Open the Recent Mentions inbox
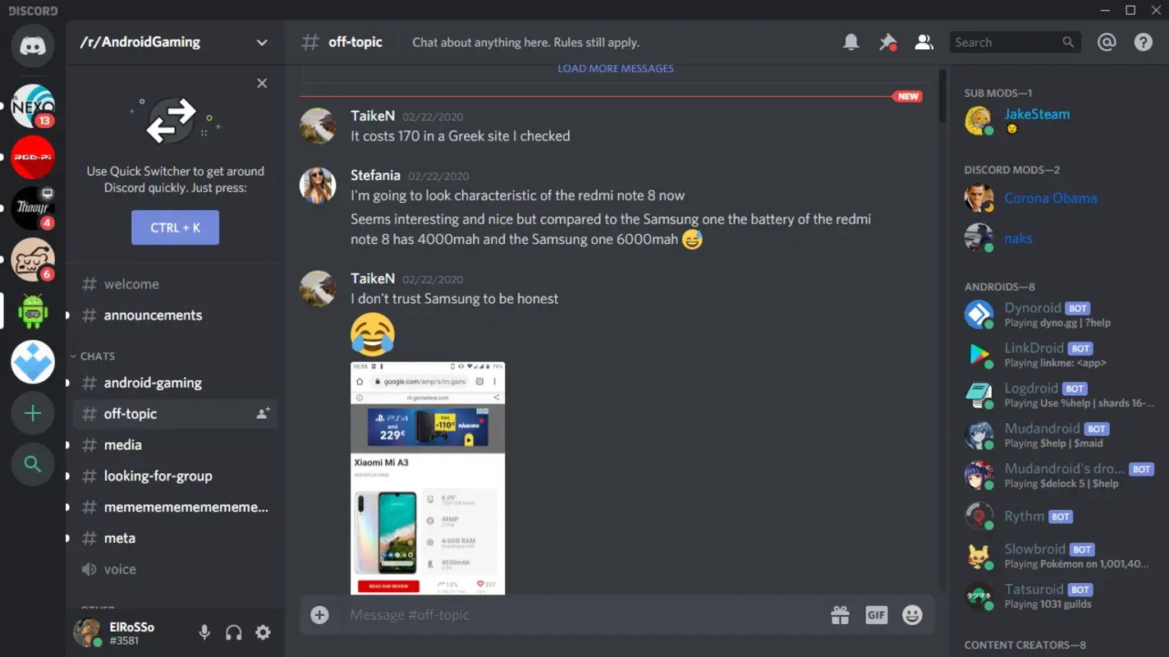 pos(1107,41)
